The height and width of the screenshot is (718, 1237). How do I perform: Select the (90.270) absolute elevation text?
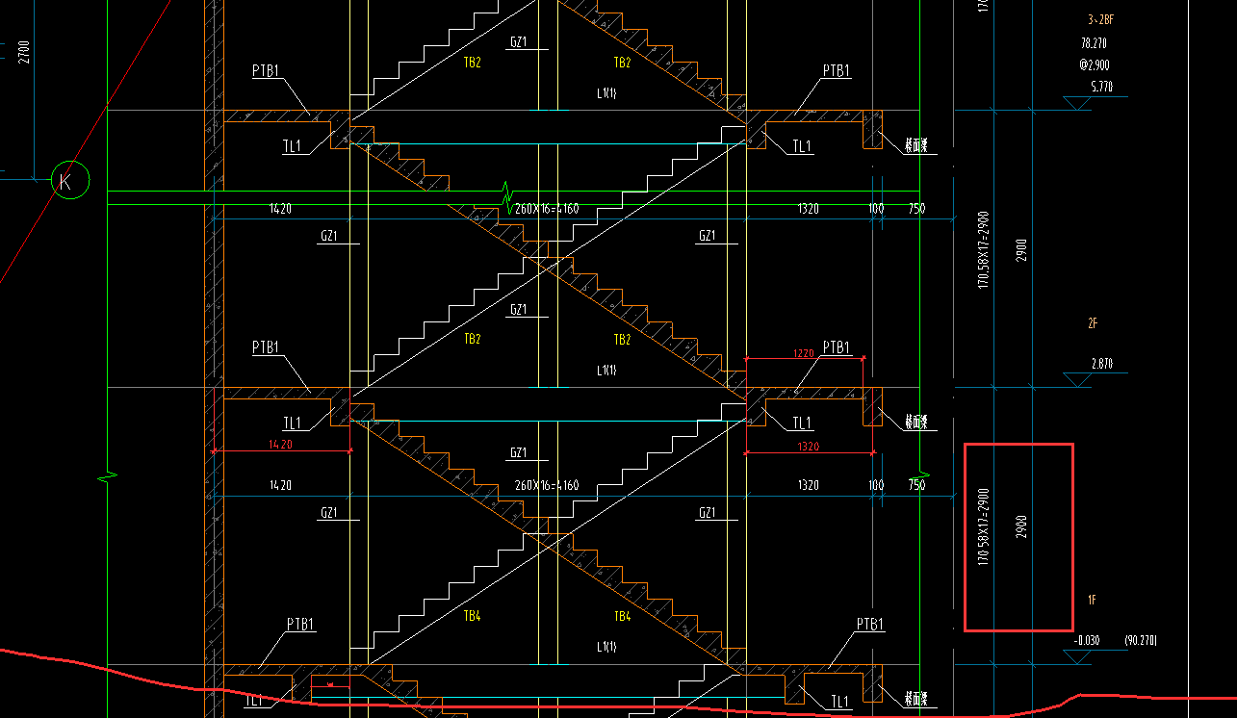tap(1142, 639)
